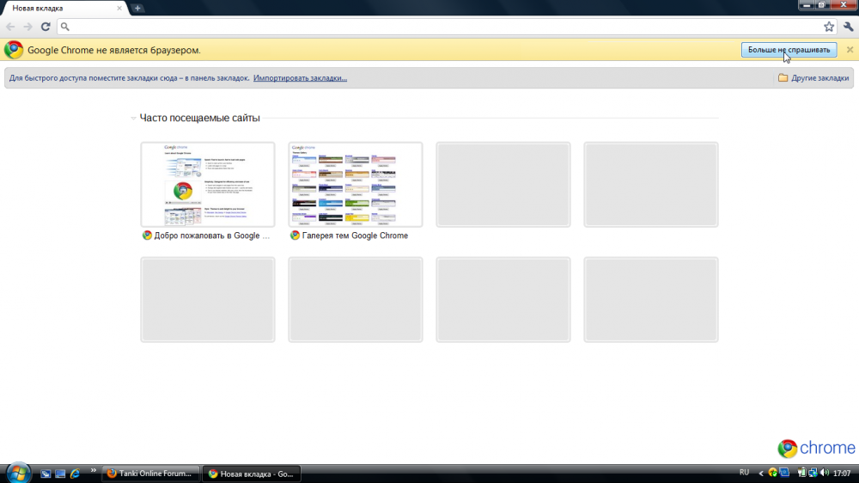The width and height of the screenshot is (859, 483).
Task: Expand the quick launch overflow chevron
Action: 93,470
